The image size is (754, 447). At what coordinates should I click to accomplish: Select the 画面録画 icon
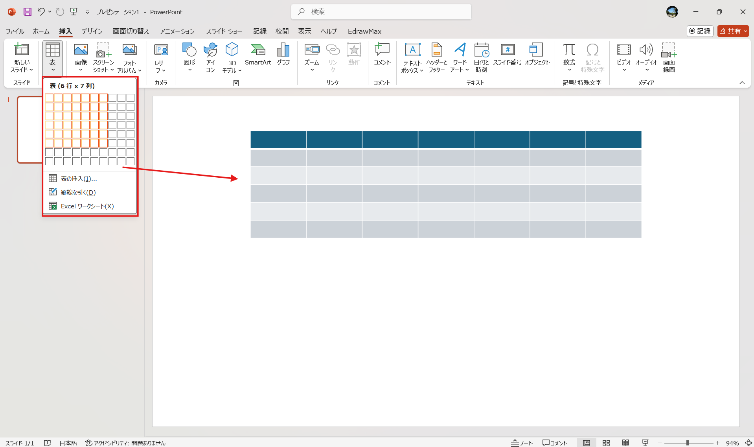click(x=669, y=58)
